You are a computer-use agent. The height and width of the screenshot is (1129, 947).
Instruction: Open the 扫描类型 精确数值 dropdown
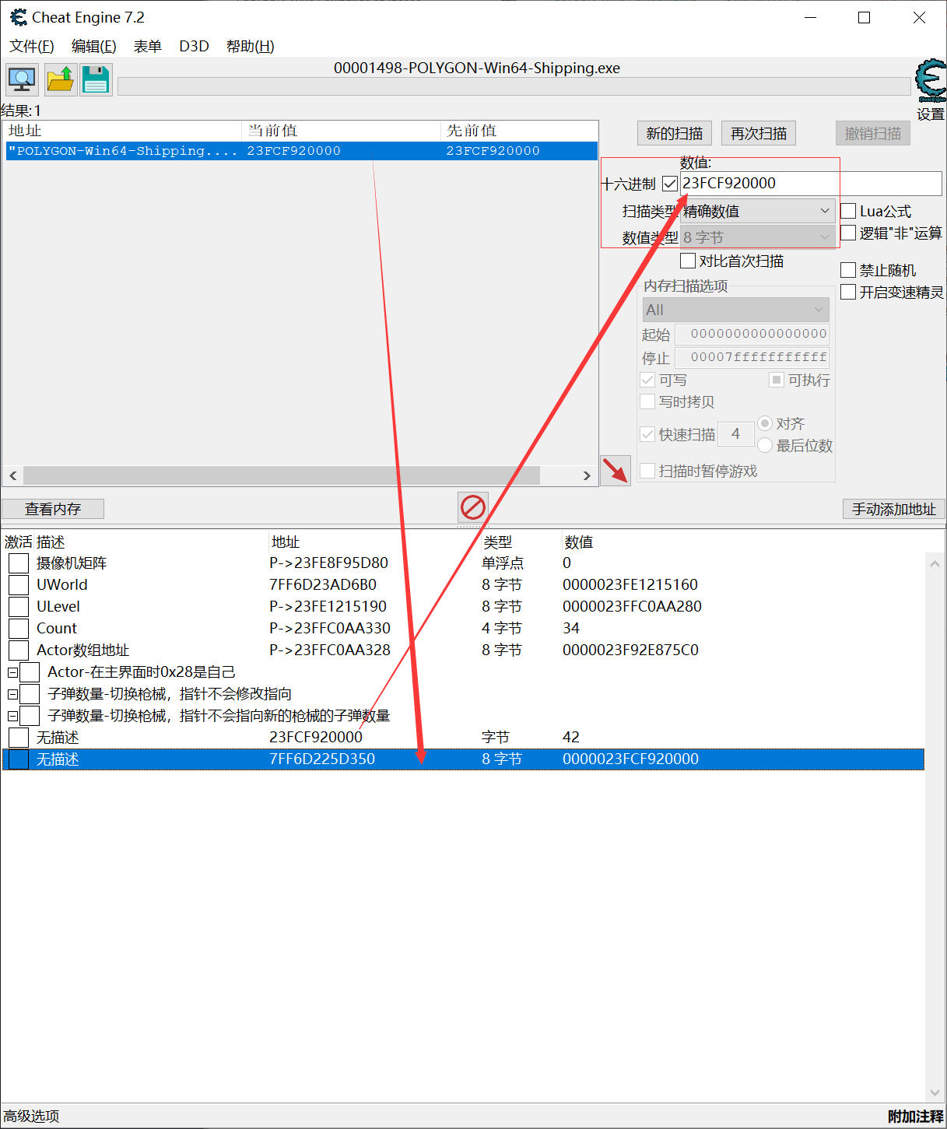pyautogui.click(x=757, y=212)
